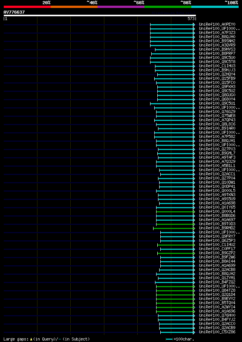Select the UniRef100_Q0DP41 label
Viewport: 242px width, 342px height.
pyautogui.click(x=217, y=187)
